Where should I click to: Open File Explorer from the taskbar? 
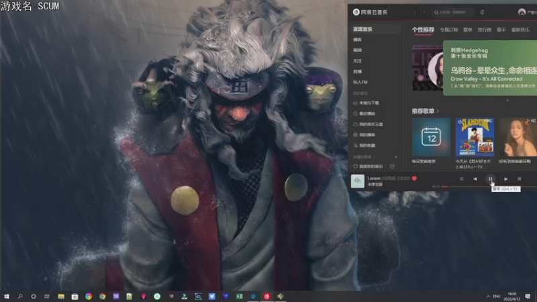(x=61, y=296)
